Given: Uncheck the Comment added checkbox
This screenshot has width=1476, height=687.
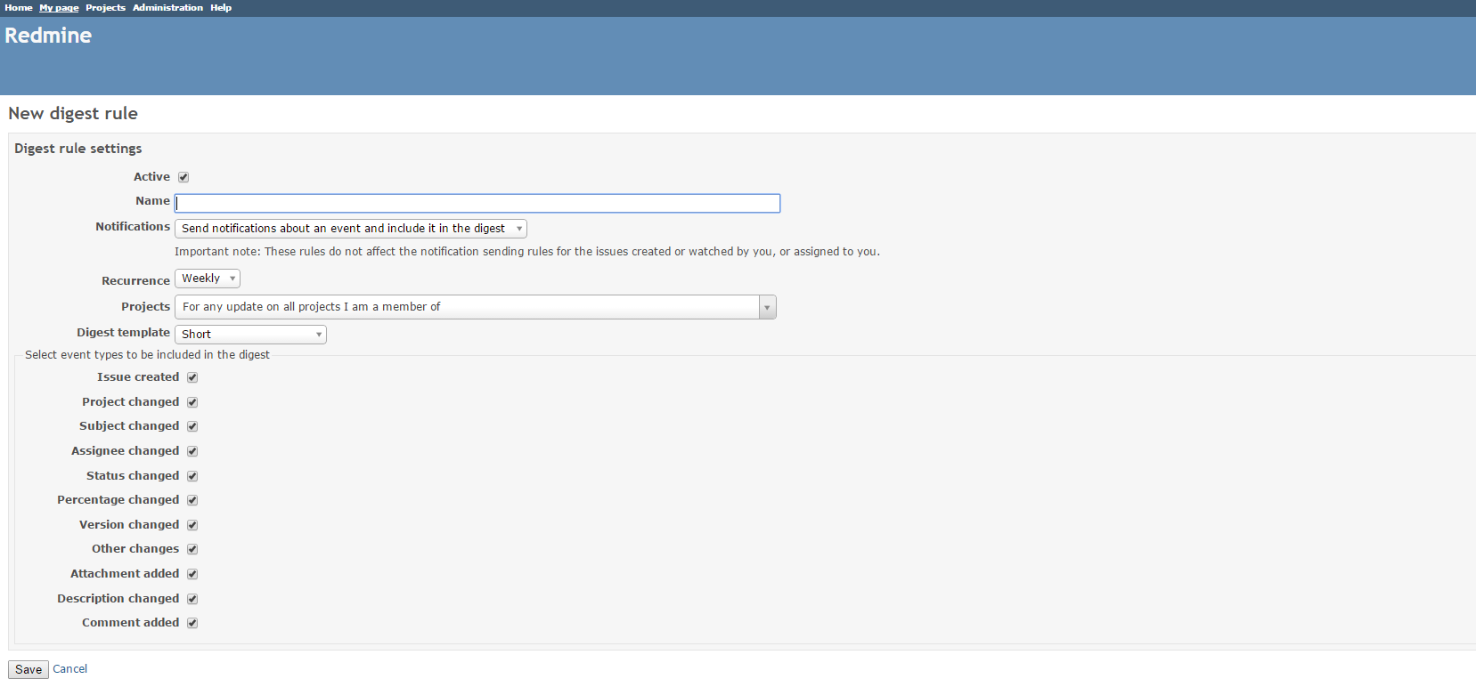Looking at the screenshot, I should point(192,623).
